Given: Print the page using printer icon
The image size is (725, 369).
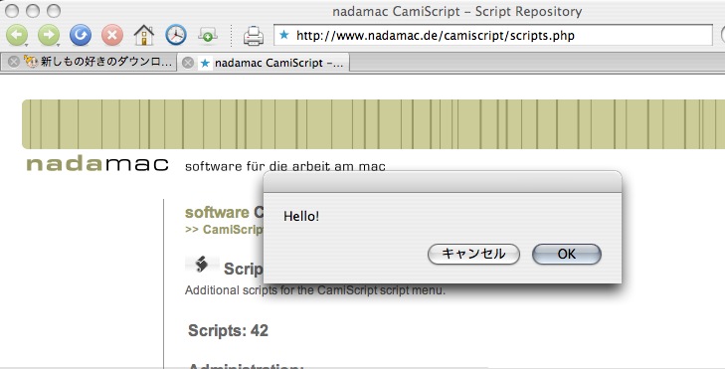Looking at the screenshot, I should click(x=254, y=36).
